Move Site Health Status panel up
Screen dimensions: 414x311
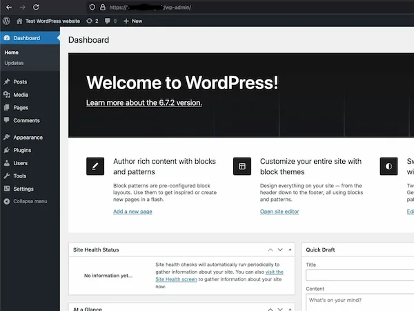point(270,249)
